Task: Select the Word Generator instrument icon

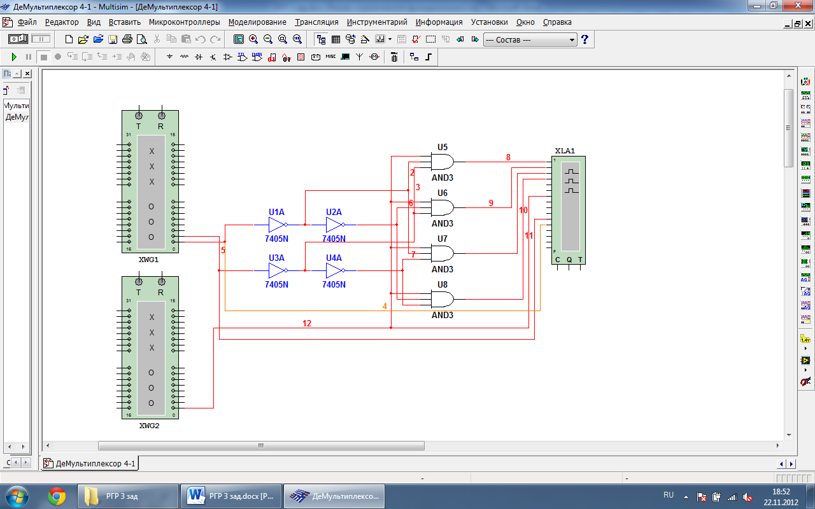Action: click(805, 179)
